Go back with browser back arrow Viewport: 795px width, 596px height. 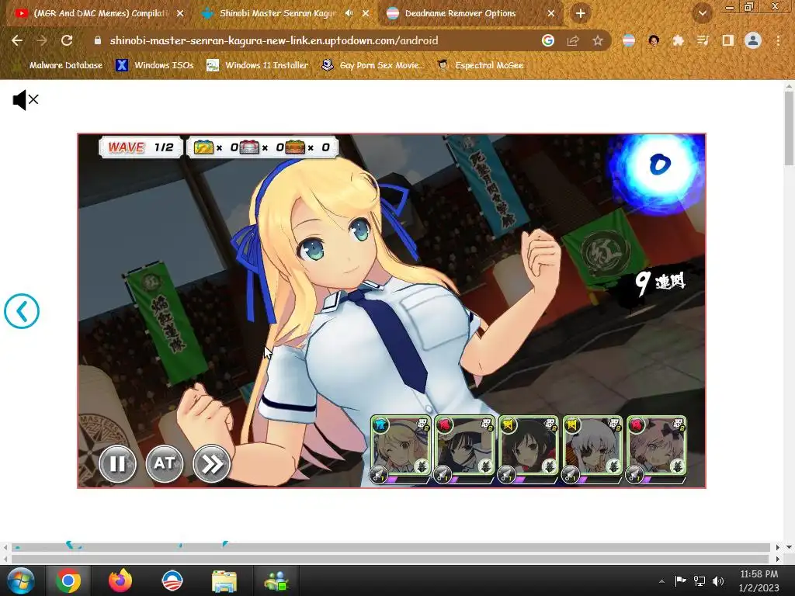[x=17, y=40]
